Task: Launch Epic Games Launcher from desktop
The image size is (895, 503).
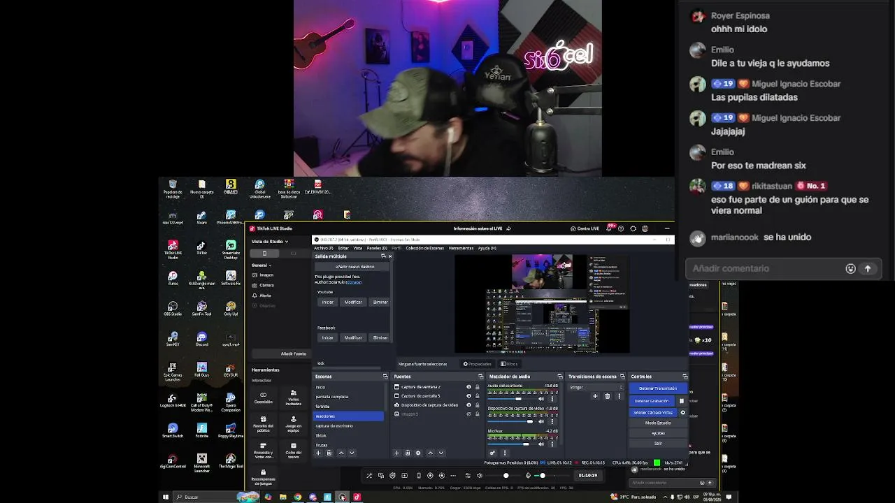Action: pos(173,371)
